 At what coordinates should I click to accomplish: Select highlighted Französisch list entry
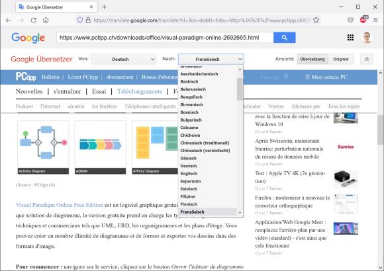(x=208, y=212)
